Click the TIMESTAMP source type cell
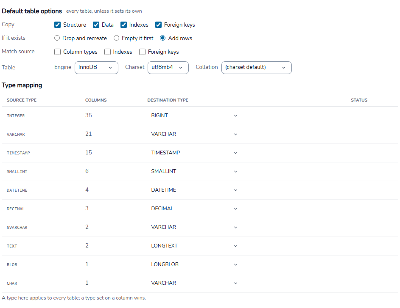This screenshot has height=308, width=400. click(18, 153)
